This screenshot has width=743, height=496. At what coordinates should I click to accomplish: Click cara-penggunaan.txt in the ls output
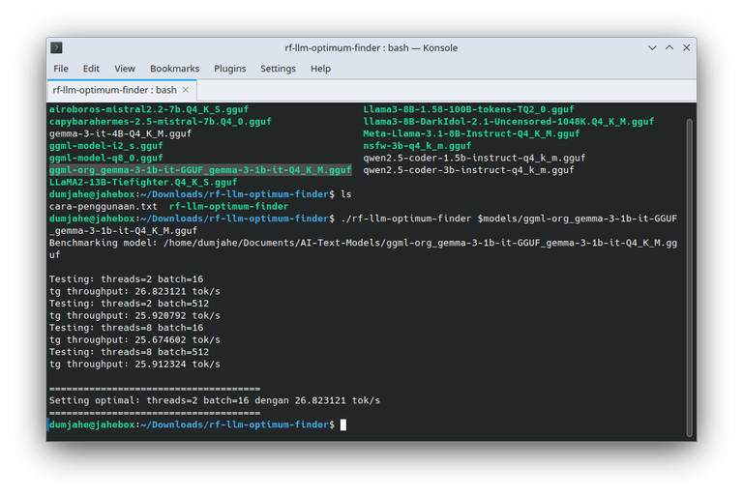click(x=103, y=206)
